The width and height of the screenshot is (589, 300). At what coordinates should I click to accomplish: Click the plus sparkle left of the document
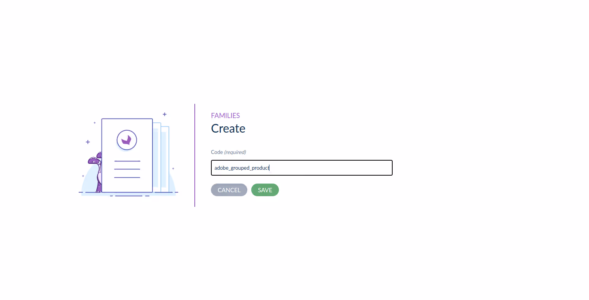[x=88, y=142]
